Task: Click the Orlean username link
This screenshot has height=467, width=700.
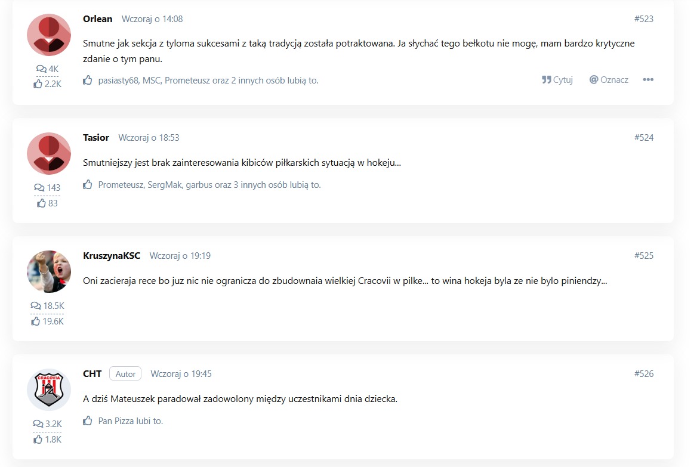Action: click(97, 18)
